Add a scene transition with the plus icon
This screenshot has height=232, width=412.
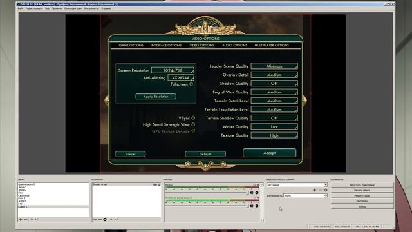(x=315, y=190)
